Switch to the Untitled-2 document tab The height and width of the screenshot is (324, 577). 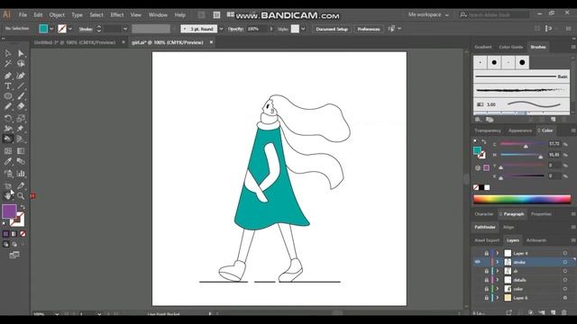[75, 42]
